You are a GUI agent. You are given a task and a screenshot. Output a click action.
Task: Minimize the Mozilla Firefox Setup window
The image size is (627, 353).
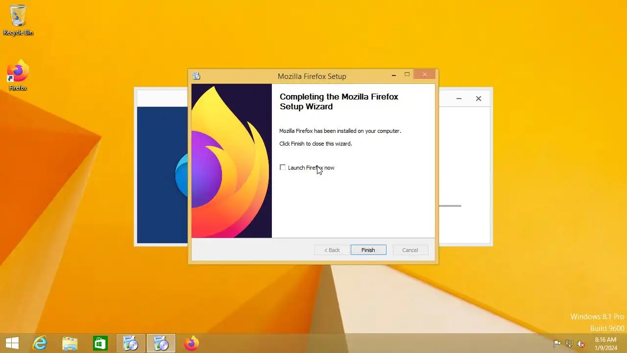(x=394, y=75)
